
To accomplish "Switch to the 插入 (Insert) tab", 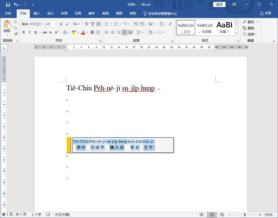I will (37, 13).
